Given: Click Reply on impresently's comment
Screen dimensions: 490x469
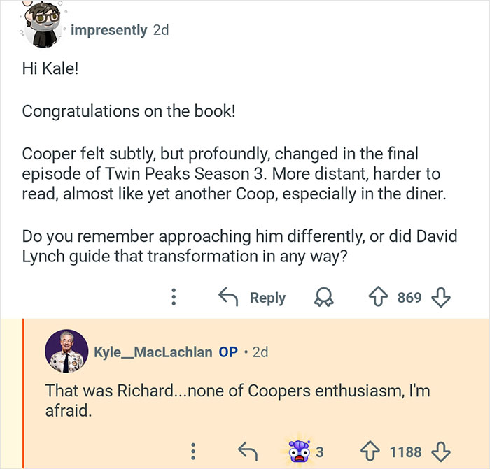Looking at the screenshot, I should [252, 297].
